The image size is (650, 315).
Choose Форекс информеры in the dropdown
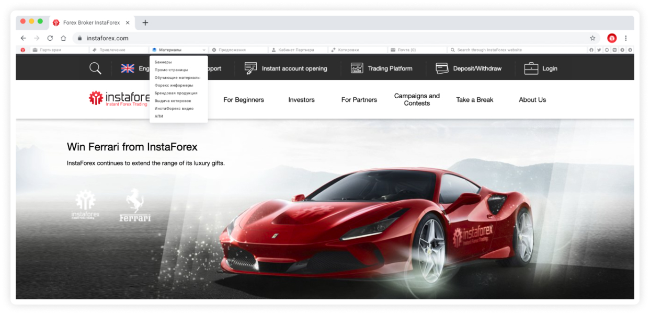click(x=174, y=85)
